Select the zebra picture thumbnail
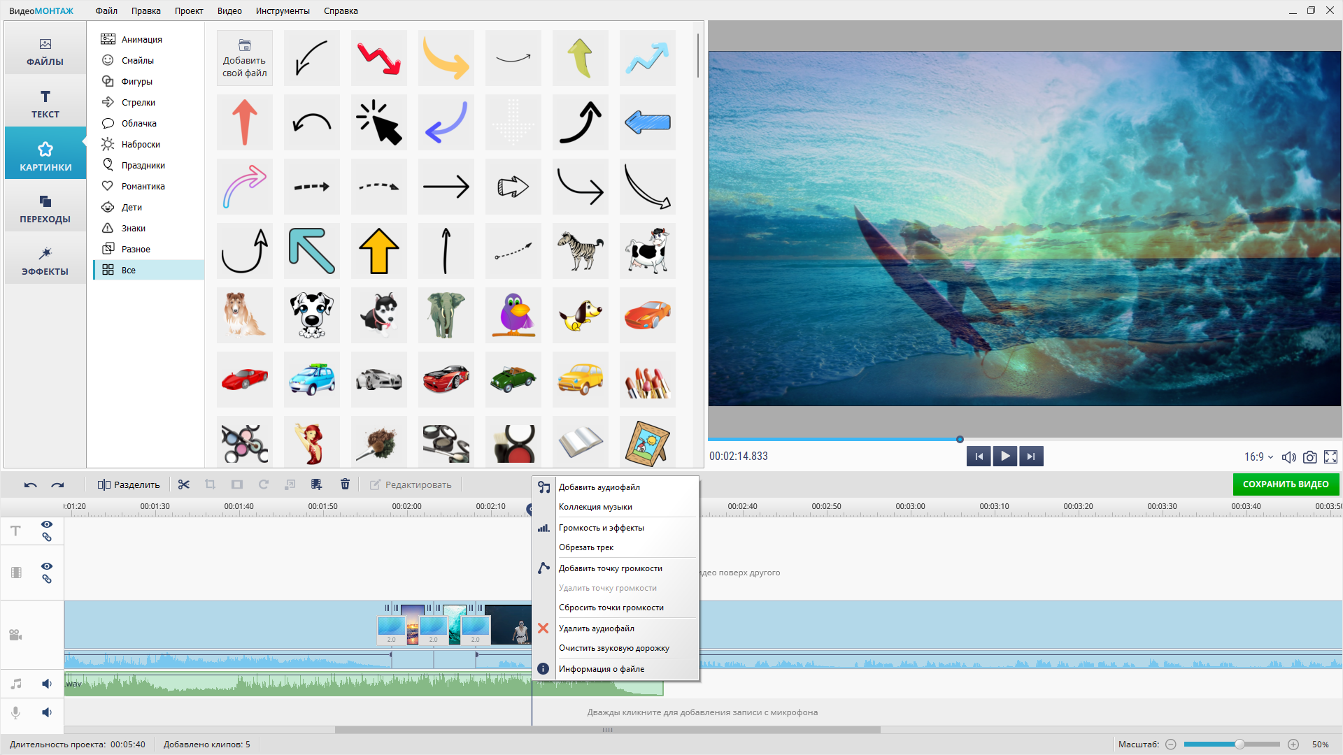The height and width of the screenshot is (755, 1343). click(x=581, y=251)
